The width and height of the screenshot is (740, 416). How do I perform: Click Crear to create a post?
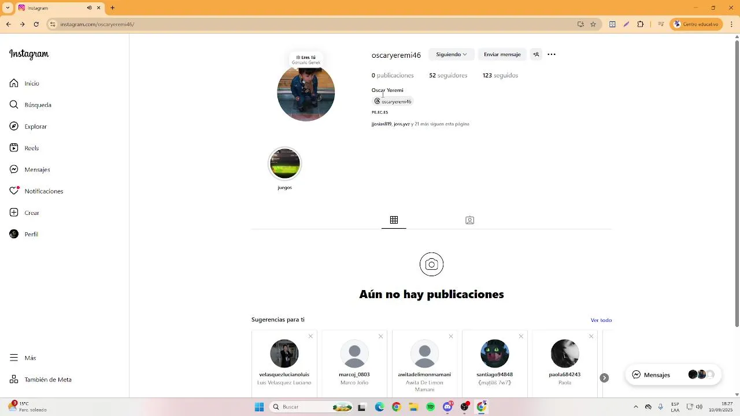[x=24, y=213]
